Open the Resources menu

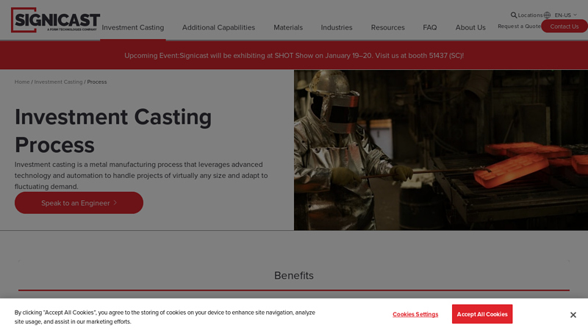click(388, 27)
